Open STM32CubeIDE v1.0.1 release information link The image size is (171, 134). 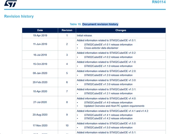tap(108, 45)
